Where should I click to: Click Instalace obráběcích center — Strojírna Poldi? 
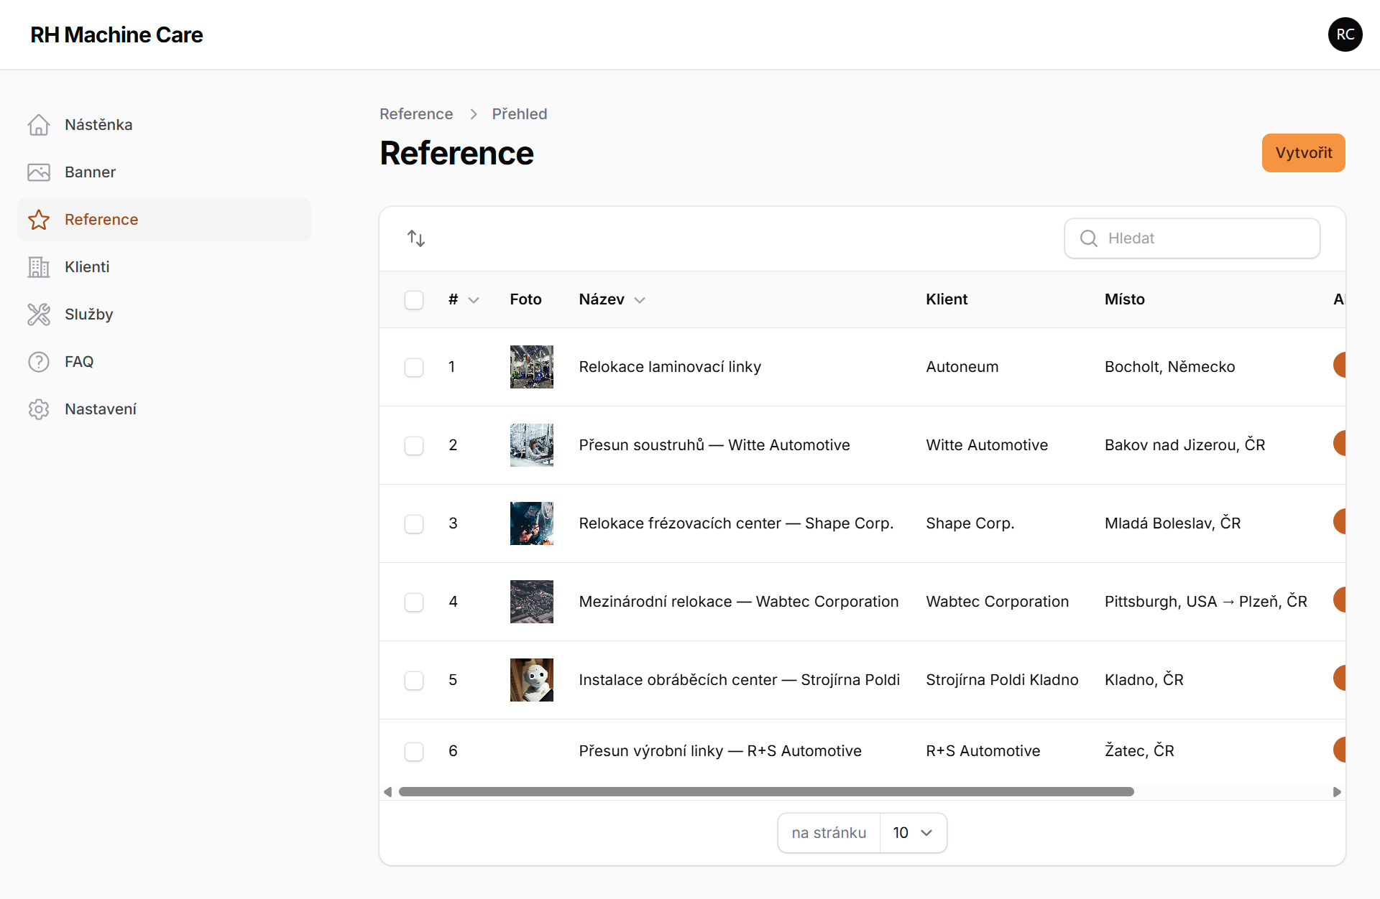(x=740, y=680)
